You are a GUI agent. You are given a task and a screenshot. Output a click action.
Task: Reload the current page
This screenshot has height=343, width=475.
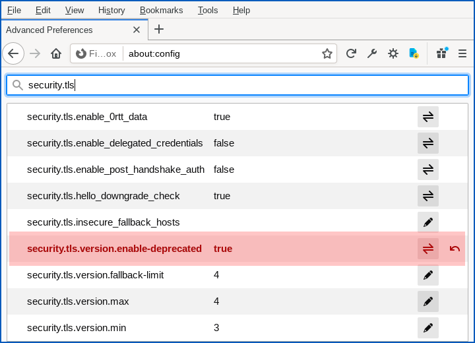pyautogui.click(x=351, y=53)
